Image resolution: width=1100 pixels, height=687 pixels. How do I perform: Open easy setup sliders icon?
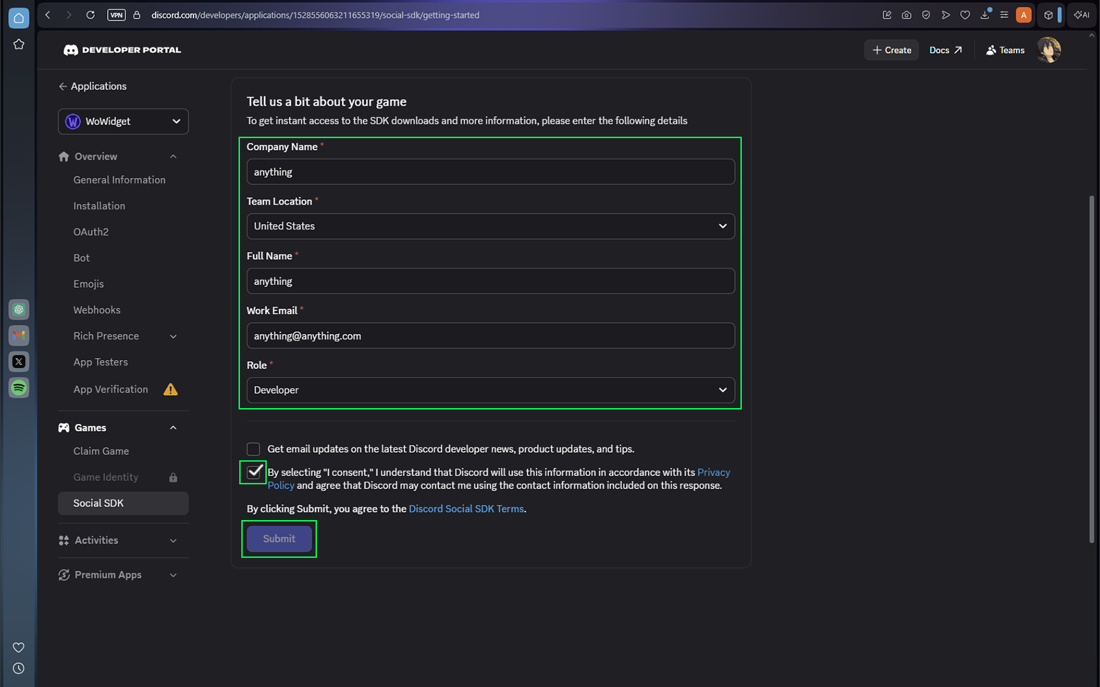point(1004,14)
